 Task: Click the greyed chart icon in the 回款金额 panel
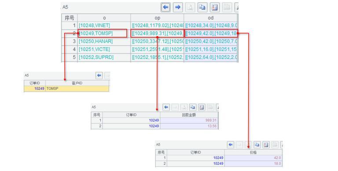click(x=210, y=107)
